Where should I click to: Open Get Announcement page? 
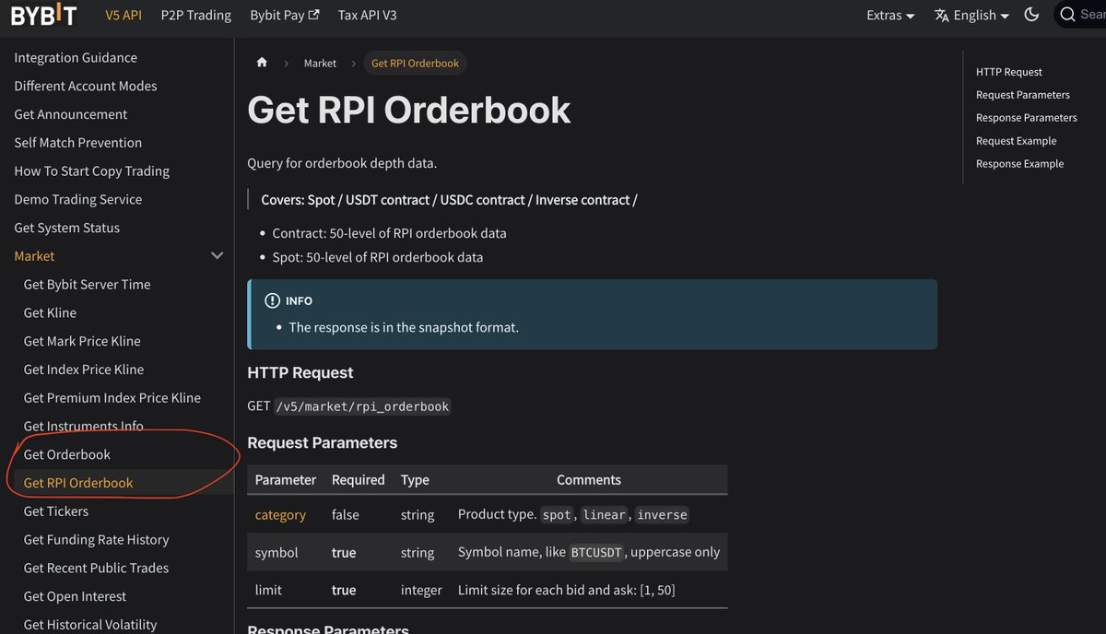coord(71,114)
